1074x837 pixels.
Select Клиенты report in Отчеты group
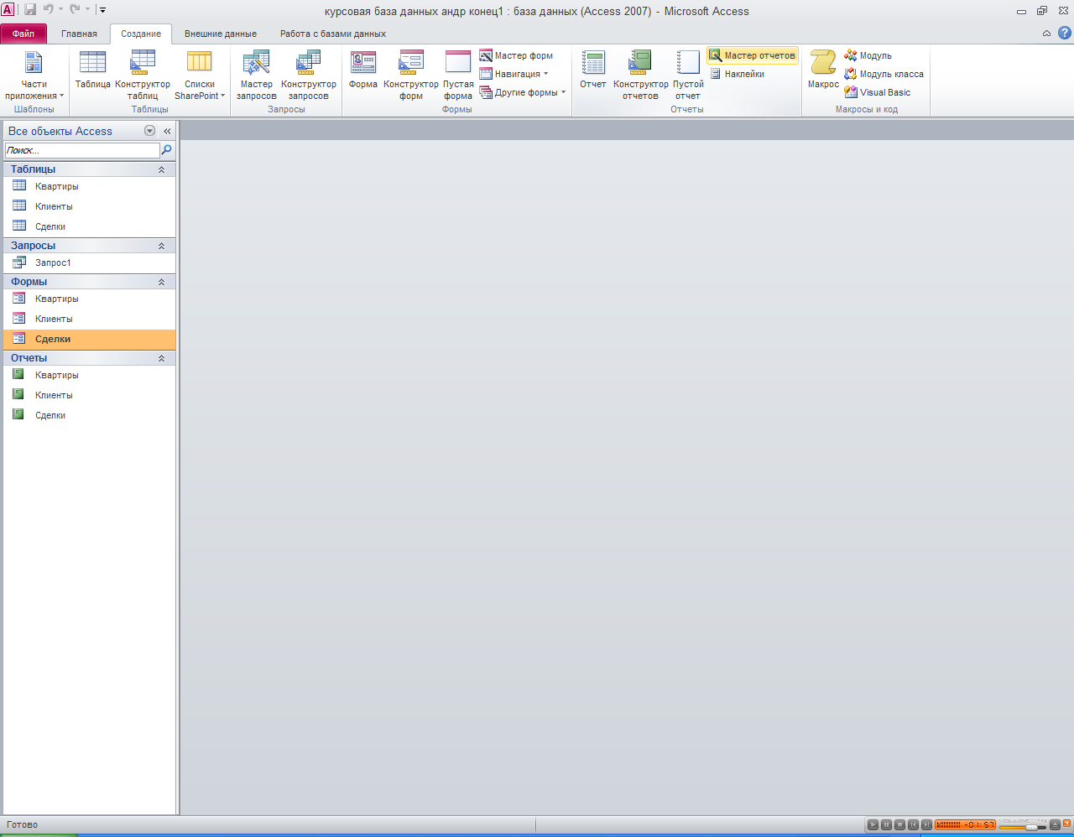point(89,395)
